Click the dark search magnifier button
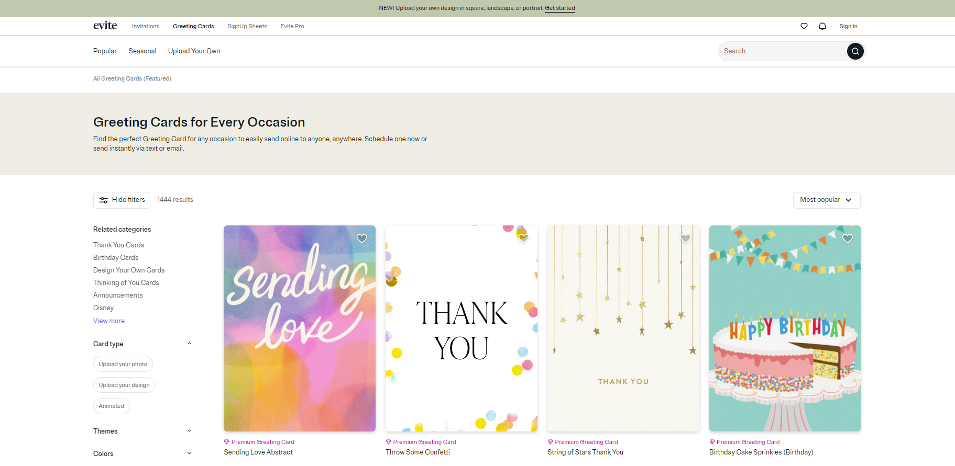Screen dimensions: 955x466 click(x=855, y=51)
